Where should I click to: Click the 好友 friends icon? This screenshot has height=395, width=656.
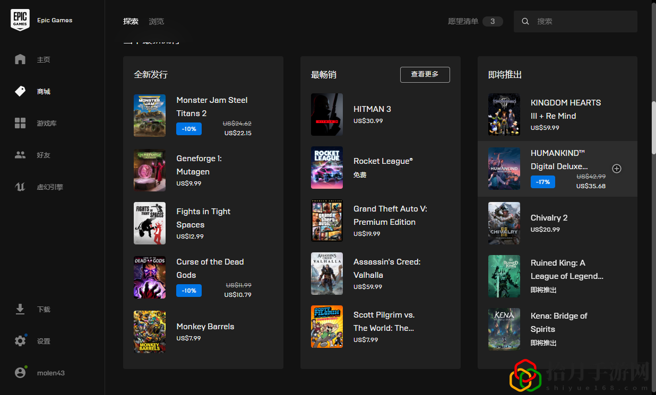[20, 155]
